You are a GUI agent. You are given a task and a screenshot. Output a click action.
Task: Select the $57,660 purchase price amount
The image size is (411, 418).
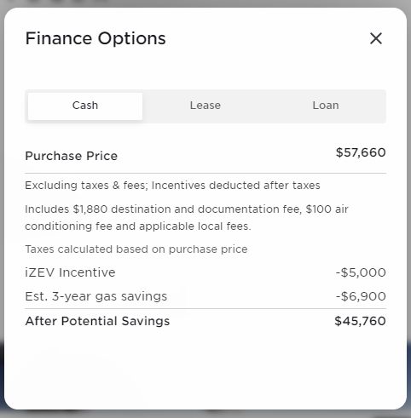click(x=361, y=152)
